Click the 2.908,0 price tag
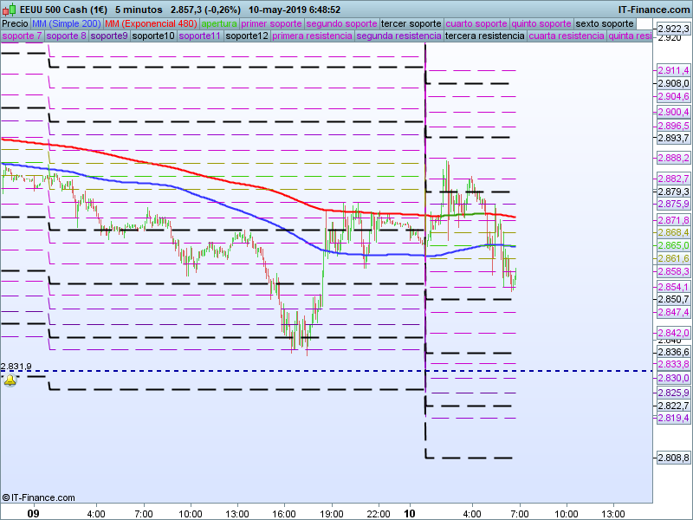Image resolution: width=693 pixels, height=520 pixels. [x=673, y=83]
